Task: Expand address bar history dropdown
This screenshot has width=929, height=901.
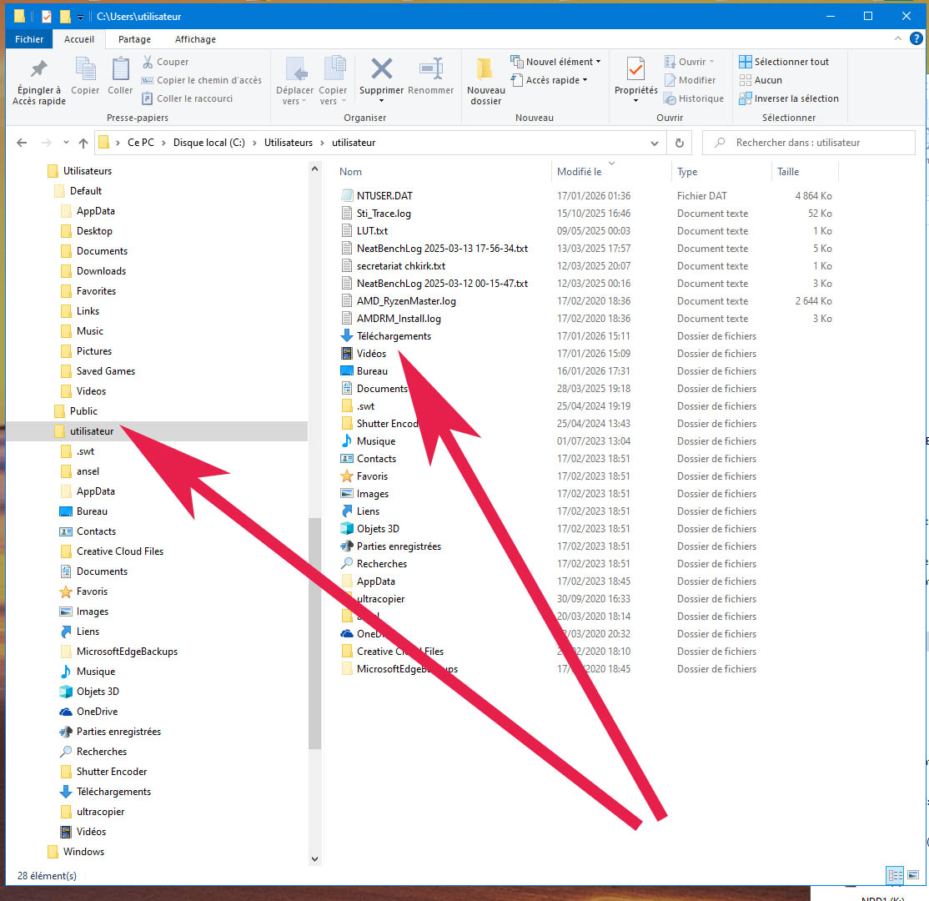Action: [x=654, y=143]
